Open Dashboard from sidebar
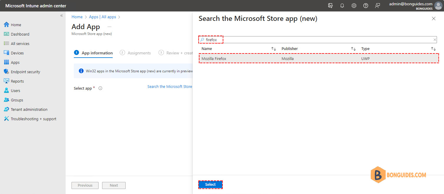 pyautogui.click(x=20, y=34)
